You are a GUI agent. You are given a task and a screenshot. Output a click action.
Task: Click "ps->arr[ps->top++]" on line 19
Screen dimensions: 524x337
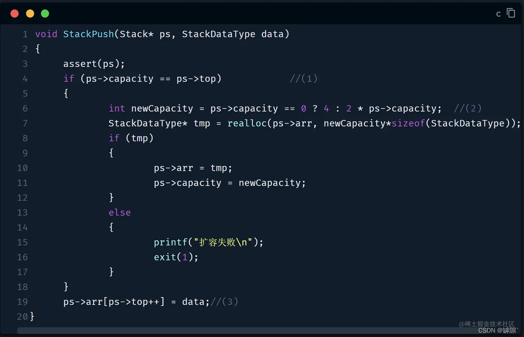click(x=114, y=302)
